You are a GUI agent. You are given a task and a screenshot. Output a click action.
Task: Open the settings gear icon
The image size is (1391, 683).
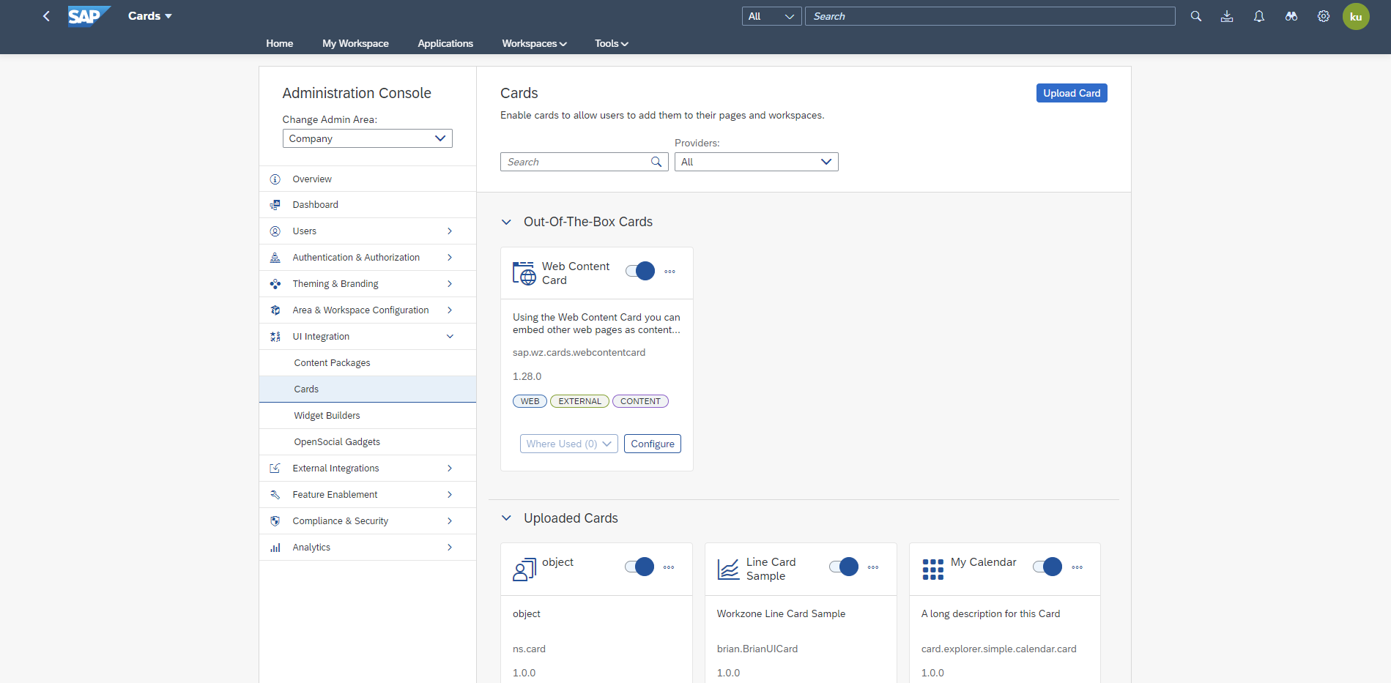point(1324,16)
